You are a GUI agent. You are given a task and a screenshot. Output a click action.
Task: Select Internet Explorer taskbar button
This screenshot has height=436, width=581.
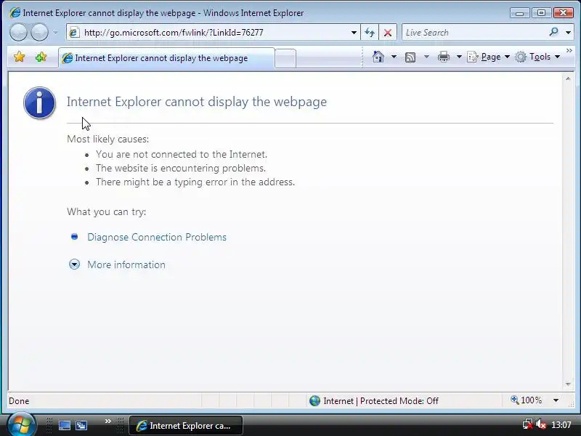(x=186, y=426)
